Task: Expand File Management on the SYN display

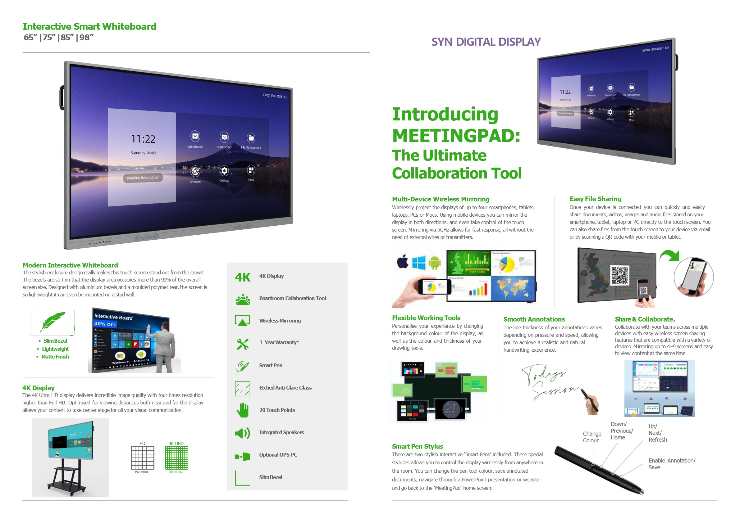Action: (631, 88)
